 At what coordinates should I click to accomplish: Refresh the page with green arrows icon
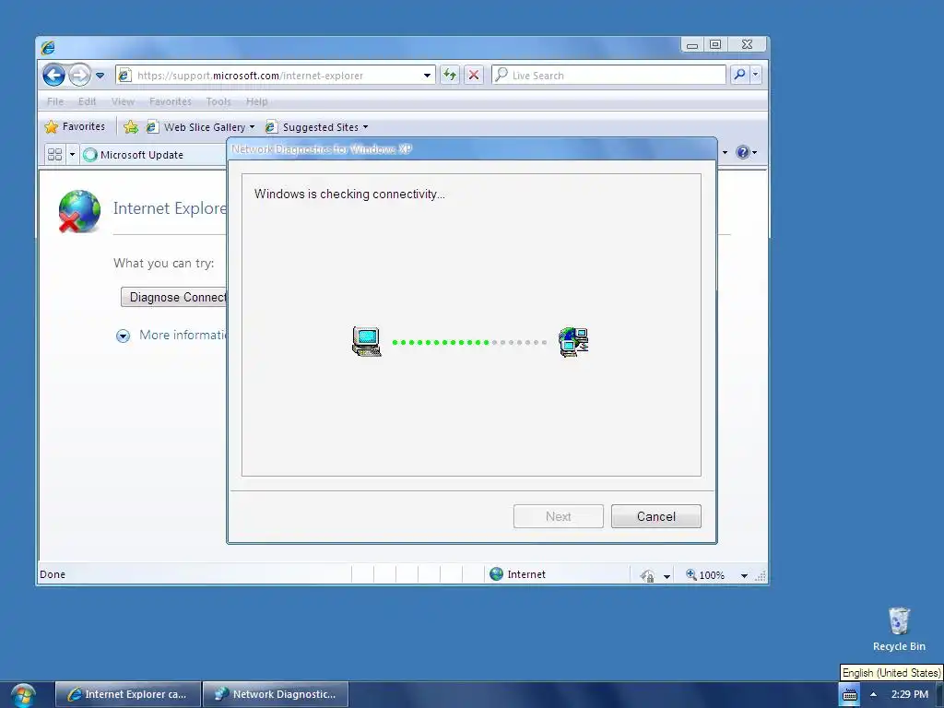click(450, 75)
